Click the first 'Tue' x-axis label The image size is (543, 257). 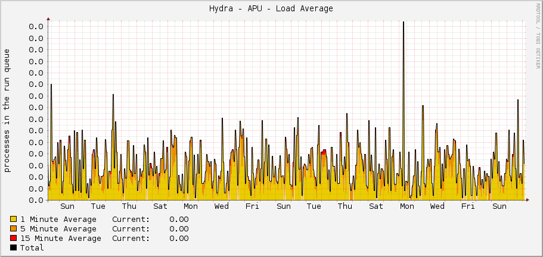98,206
